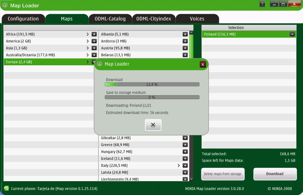Click Save to storage medium progress bar
Screen dimensions: 303x195
click(152, 97)
